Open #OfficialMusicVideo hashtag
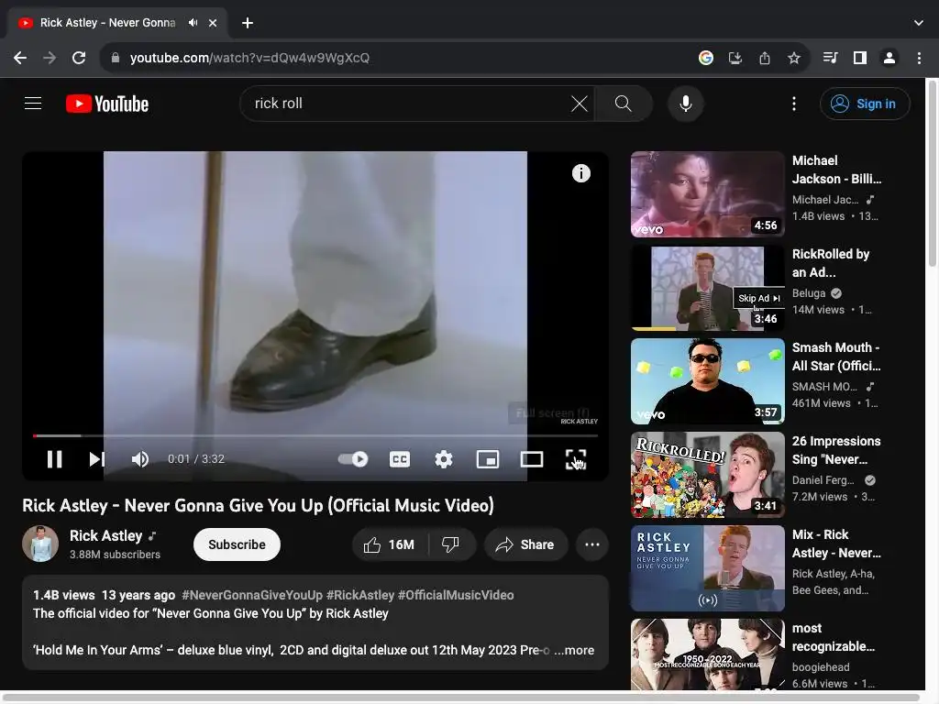Viewport: 939px width, 704px height. pos(456,595)
